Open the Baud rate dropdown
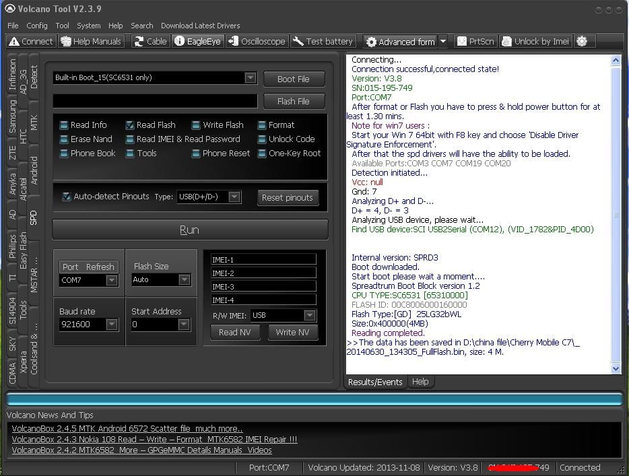 112,325
